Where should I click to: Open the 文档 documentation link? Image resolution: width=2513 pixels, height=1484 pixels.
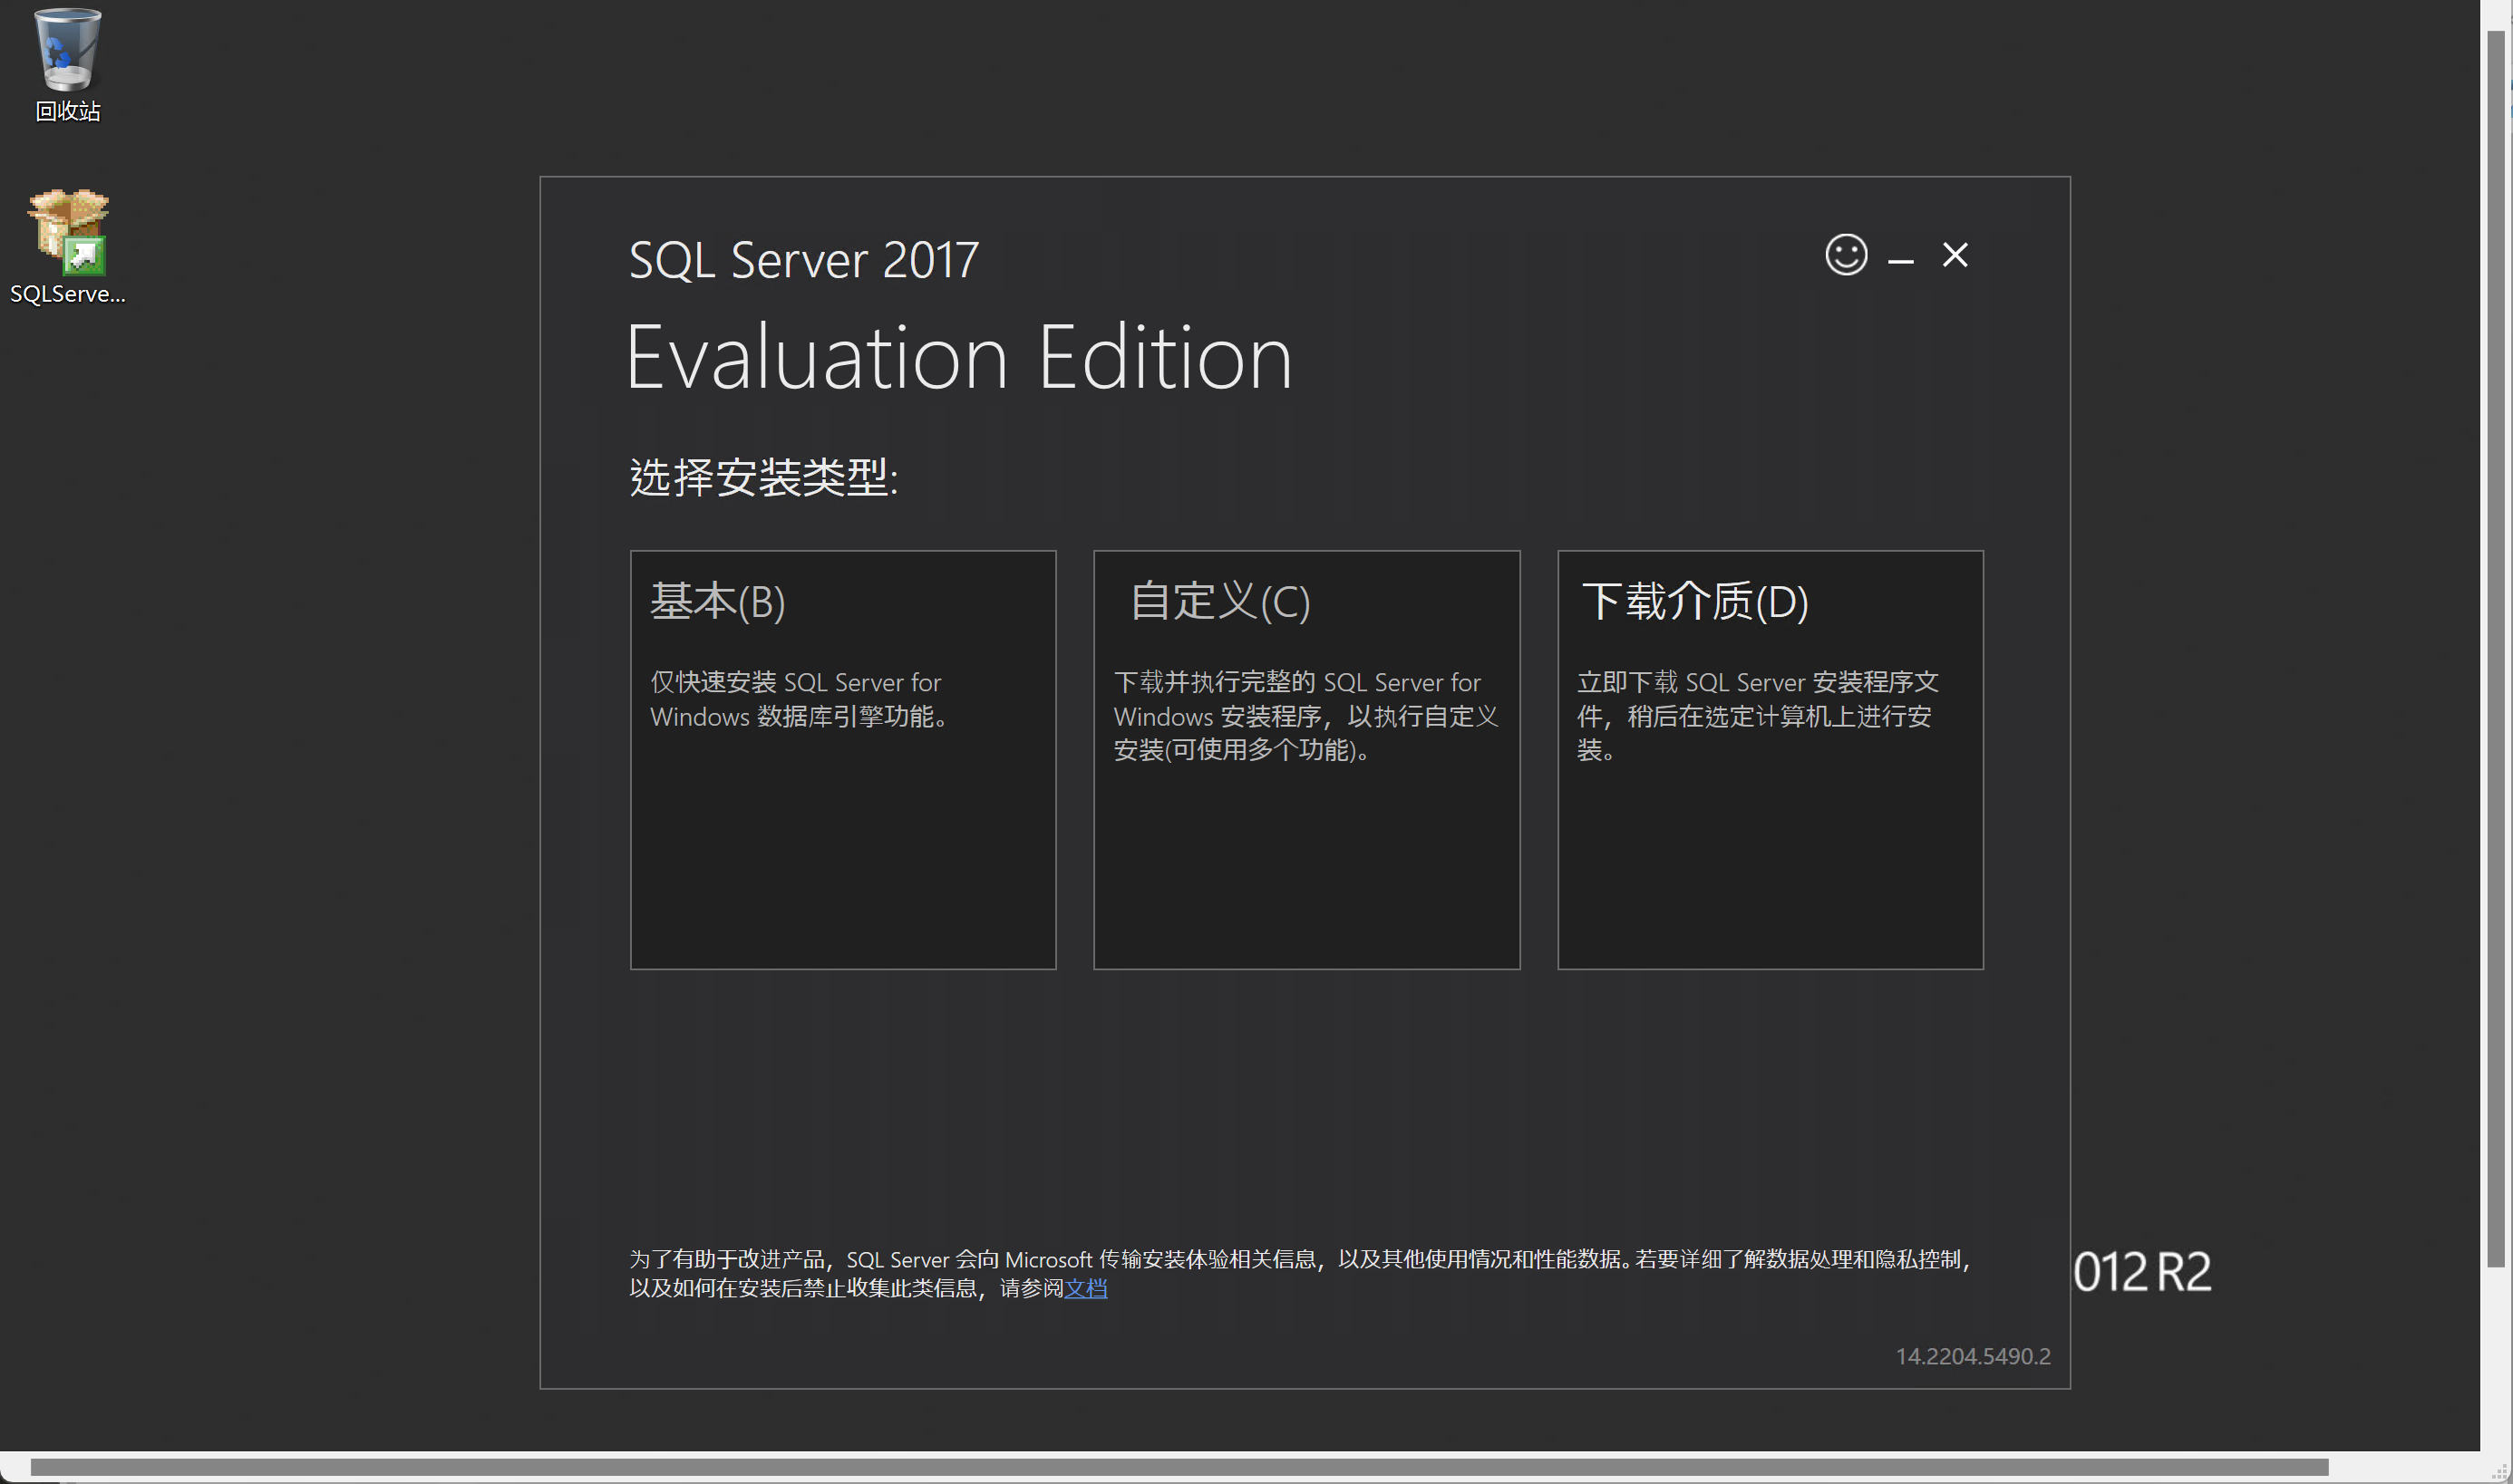pos(1085,1288)
